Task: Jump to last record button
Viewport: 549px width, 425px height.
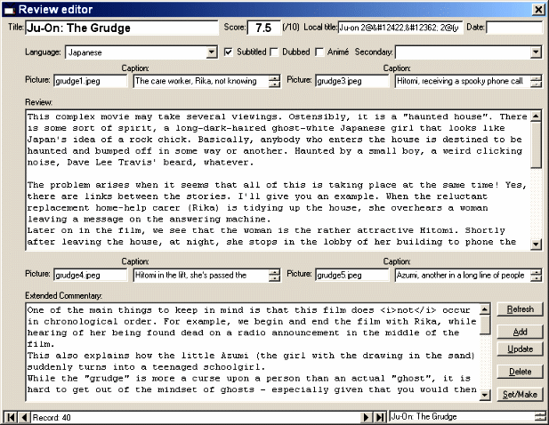Action: [380, 417]
